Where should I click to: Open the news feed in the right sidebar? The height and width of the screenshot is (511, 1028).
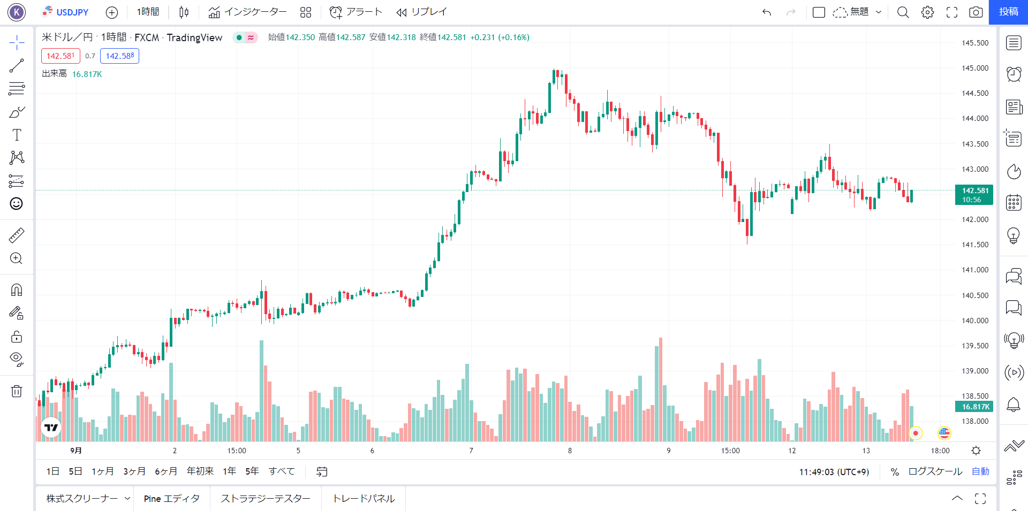click(1013, 106)
